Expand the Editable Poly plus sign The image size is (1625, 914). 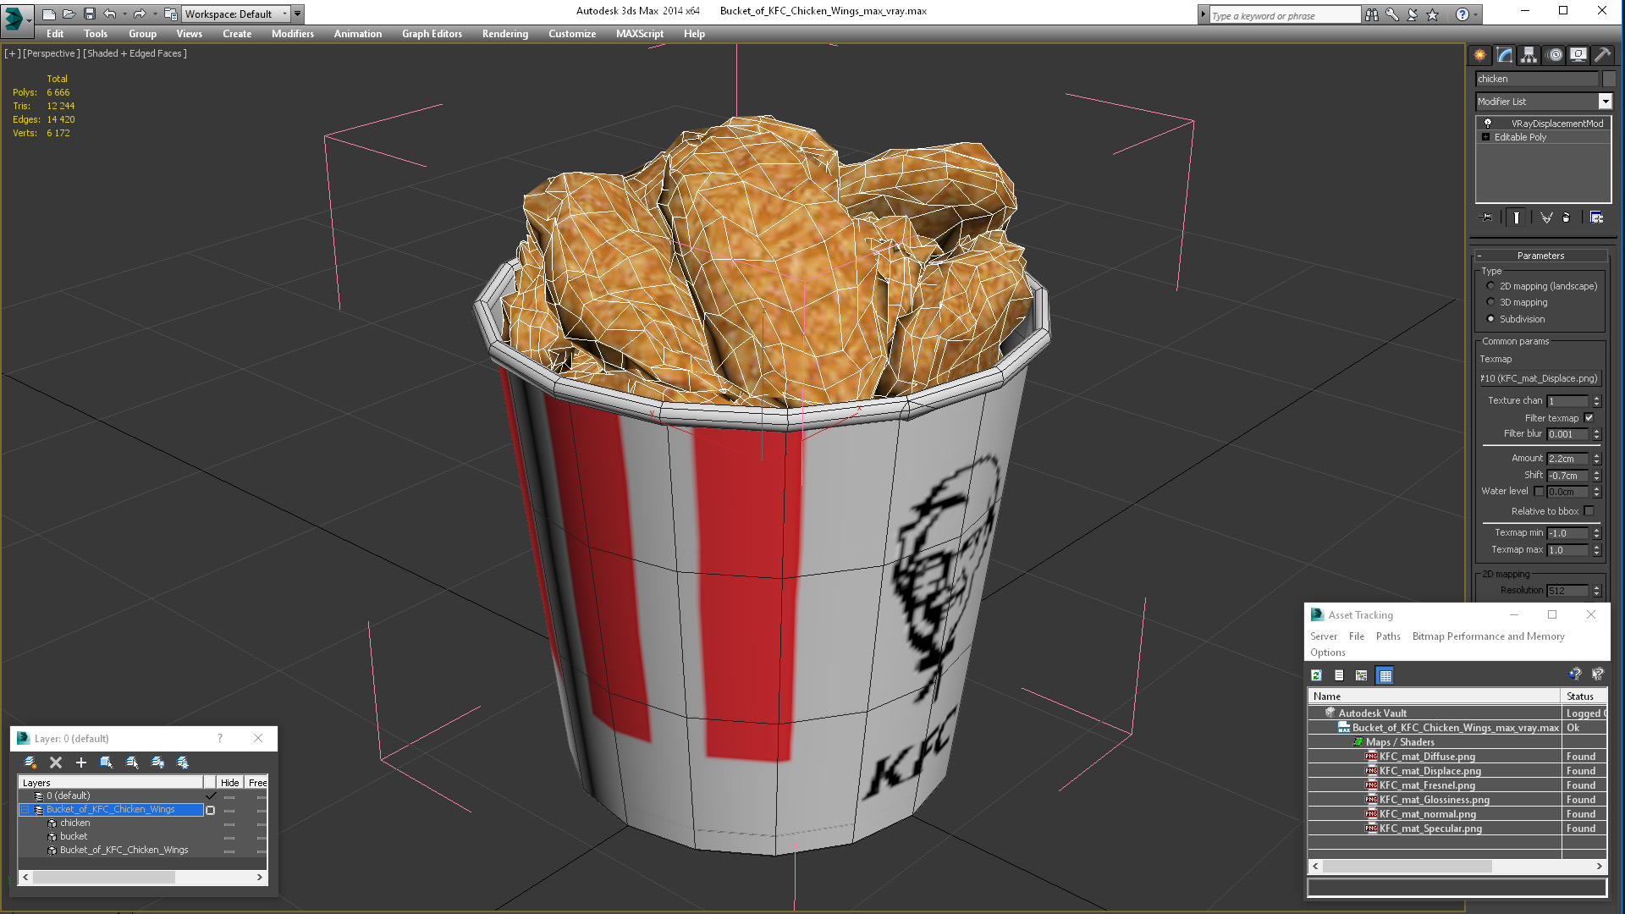[x=1485, y=136]
